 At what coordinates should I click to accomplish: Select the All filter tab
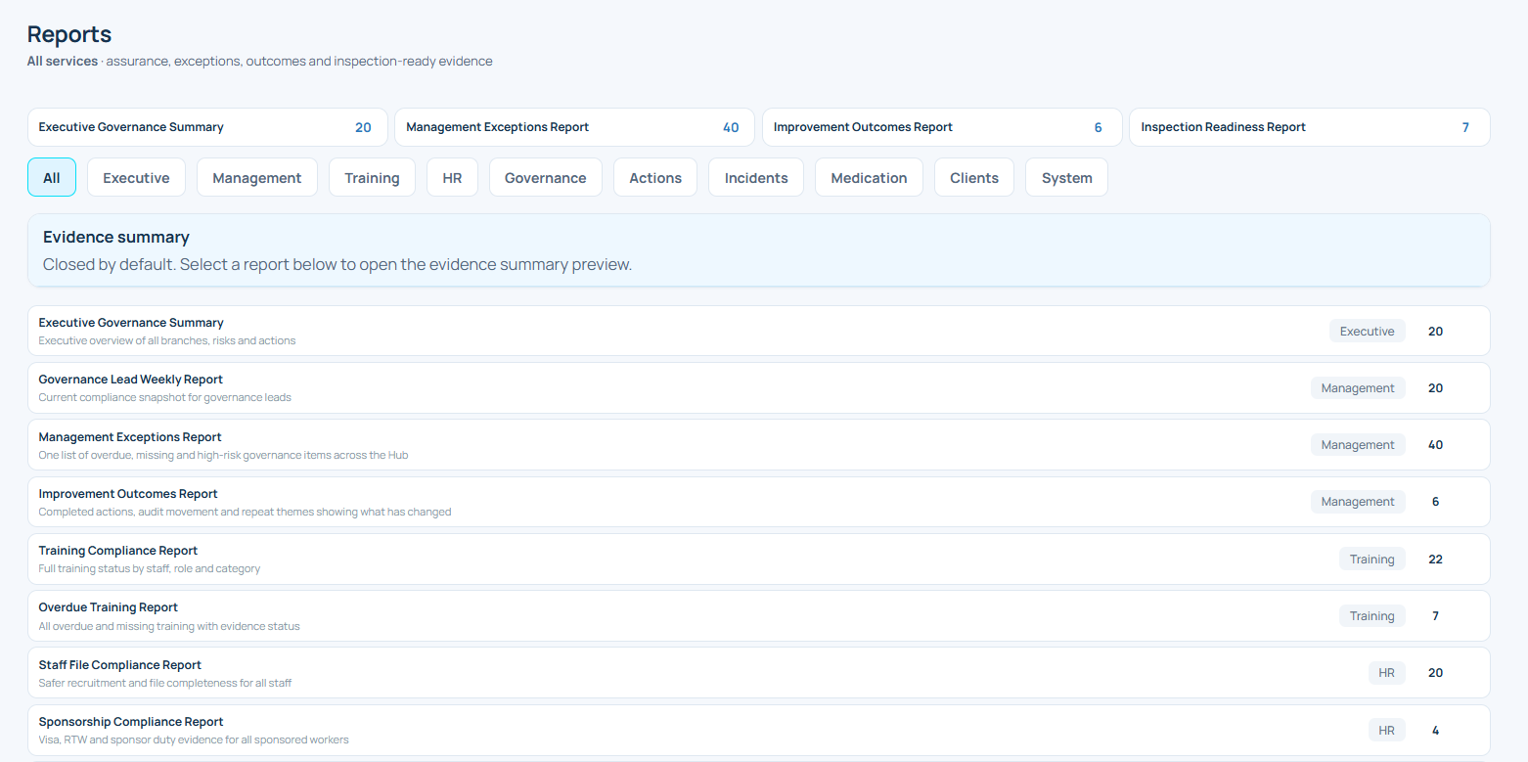point(52,177)
